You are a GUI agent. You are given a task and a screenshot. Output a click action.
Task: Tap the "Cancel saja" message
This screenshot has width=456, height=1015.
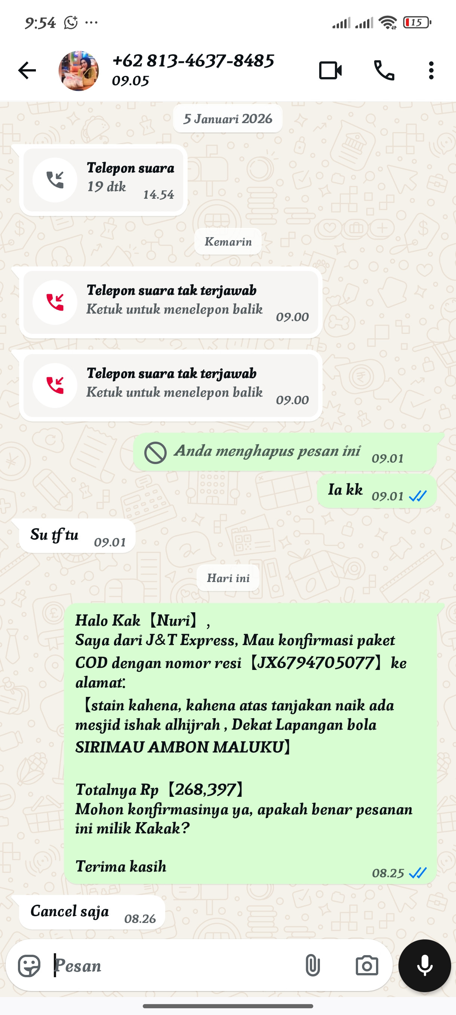pos(92,912)
